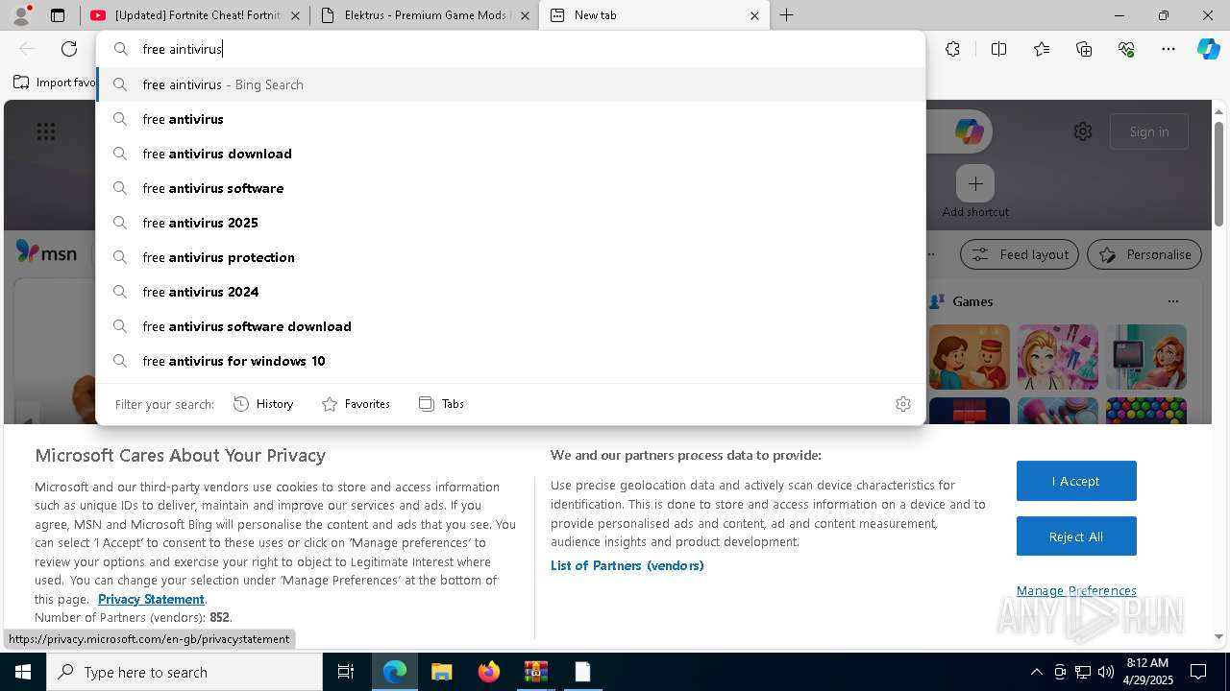
Task: Open the Settings and more ellipsis
Action: (x=1168, y=49)
